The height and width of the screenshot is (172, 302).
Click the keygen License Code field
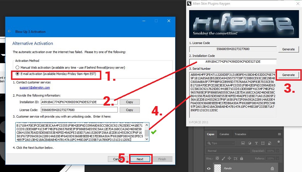pyautogui.click(x=233, y=49)
